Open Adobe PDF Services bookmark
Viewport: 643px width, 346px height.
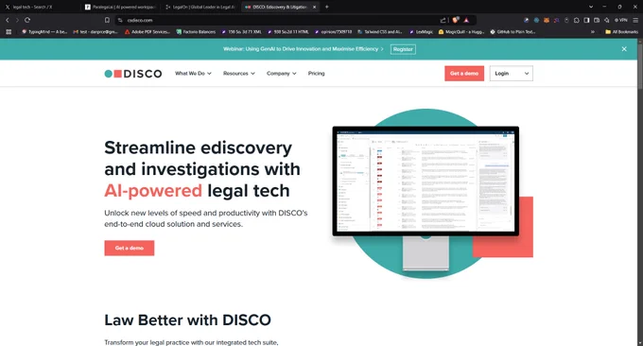[148, 32]
